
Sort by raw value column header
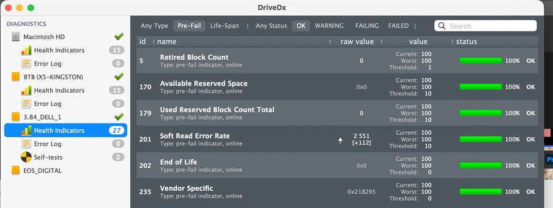click(357, 41)
